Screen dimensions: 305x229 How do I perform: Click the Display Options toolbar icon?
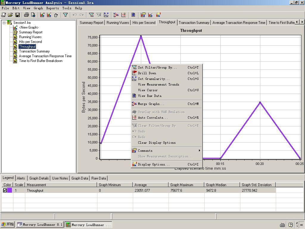point(158,15)
